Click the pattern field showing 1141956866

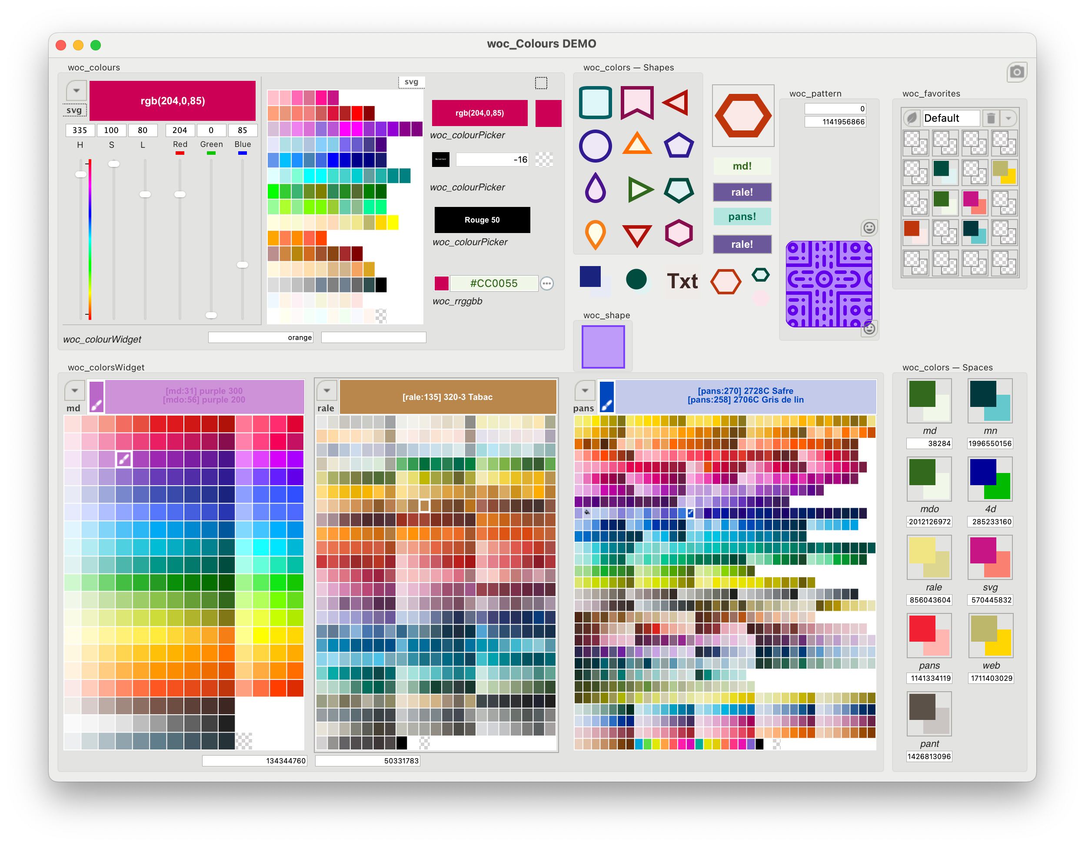(x=835, y=122)
